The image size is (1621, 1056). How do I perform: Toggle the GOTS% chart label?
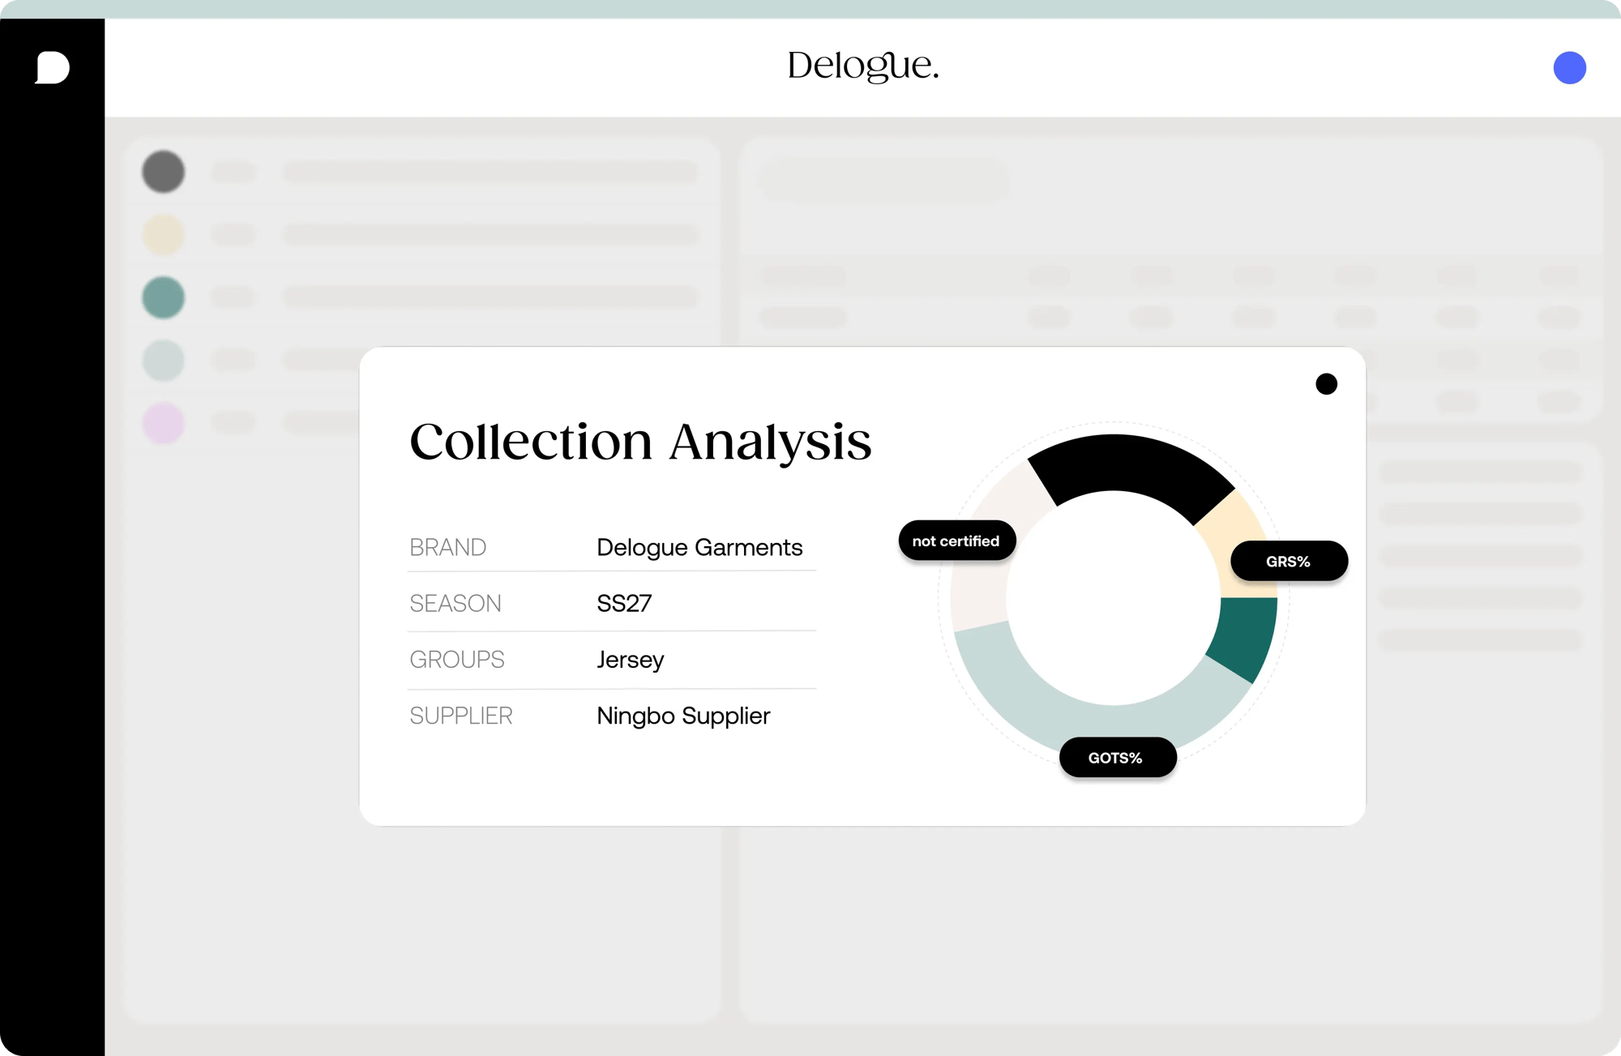pyautogui.click(x=1117, y=757)
